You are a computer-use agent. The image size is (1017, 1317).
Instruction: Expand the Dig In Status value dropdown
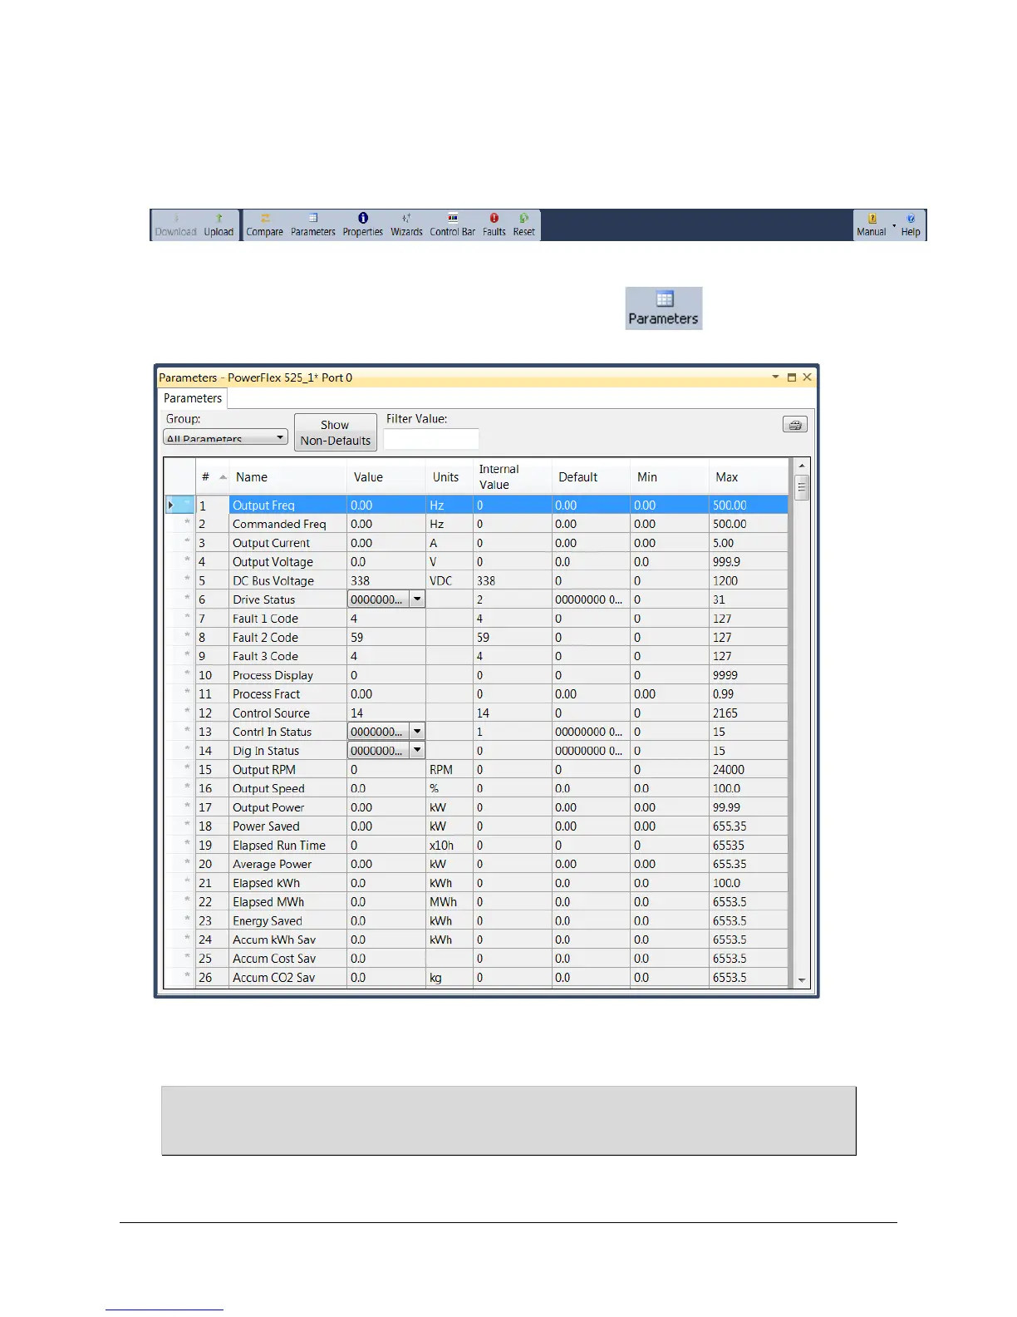(x=417, y=751)
